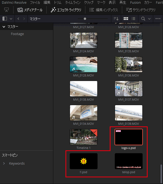Open the Fusion menu
Viewport: 163px width, 184px height.
(x=135, y=2)
